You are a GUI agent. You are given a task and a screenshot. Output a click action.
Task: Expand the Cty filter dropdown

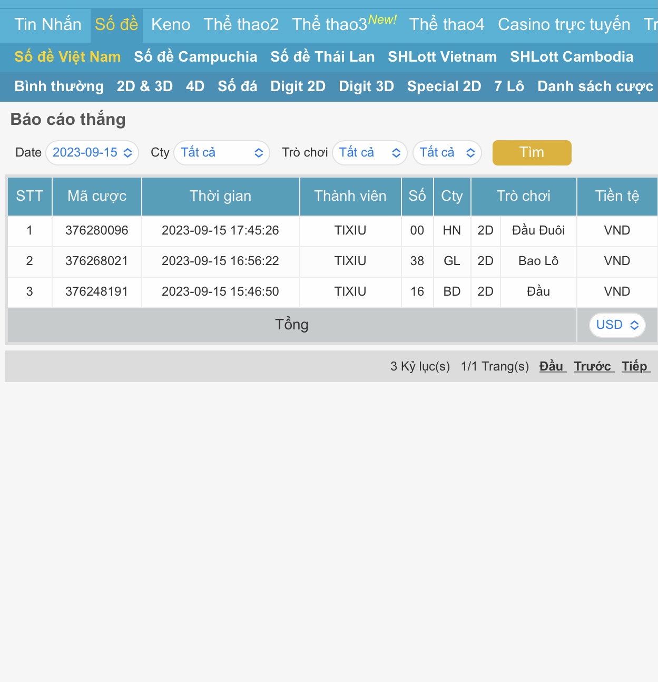[x=222, y=153]
